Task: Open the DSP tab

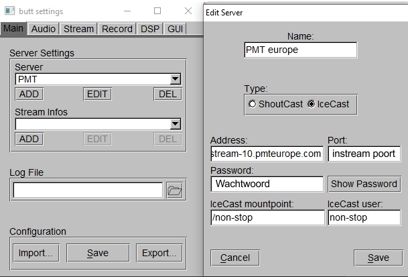Action: click(150, 29)
